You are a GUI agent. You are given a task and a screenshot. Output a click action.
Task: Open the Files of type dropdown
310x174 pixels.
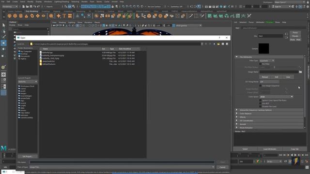coord(122,167)
